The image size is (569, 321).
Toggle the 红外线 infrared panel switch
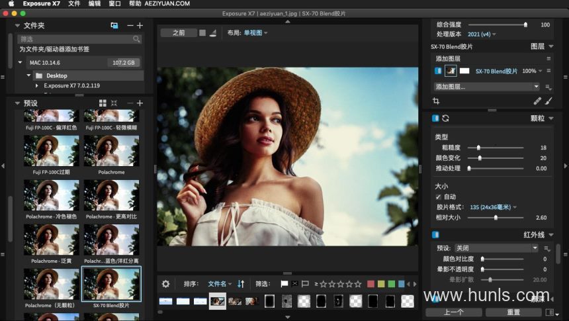[x=435, y=234]
